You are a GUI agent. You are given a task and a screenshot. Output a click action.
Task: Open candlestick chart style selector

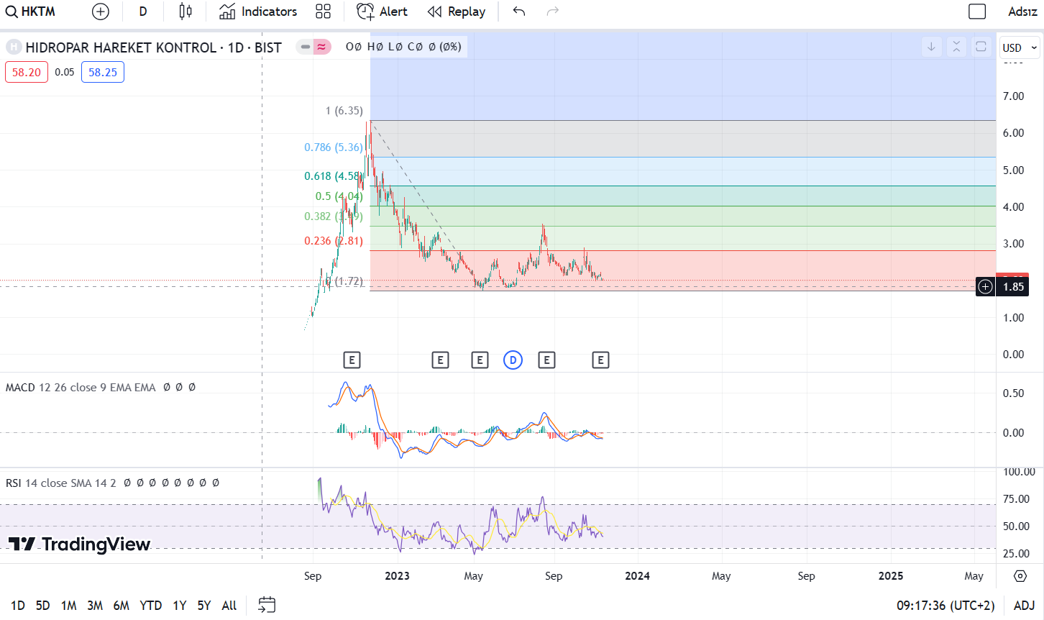186,12
